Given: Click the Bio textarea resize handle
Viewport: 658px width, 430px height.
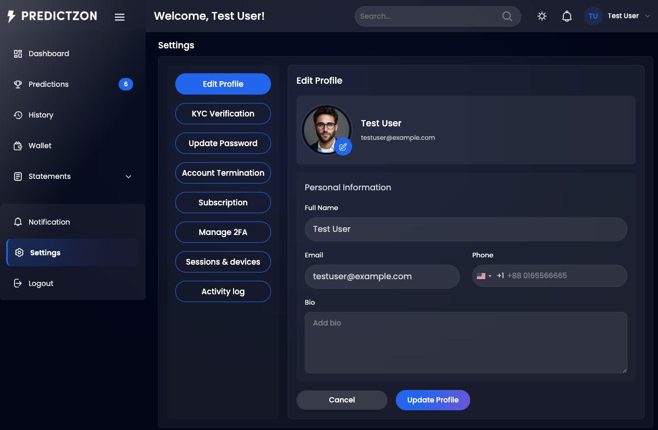Looking at the screenshot, I should click(x=624, y=370).
